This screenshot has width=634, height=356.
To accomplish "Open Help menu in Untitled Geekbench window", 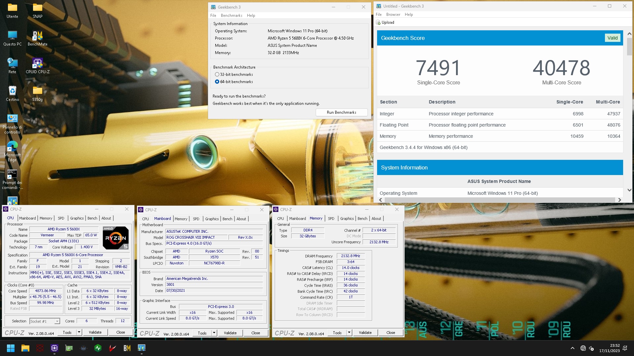I will click(x=409, y=15).
